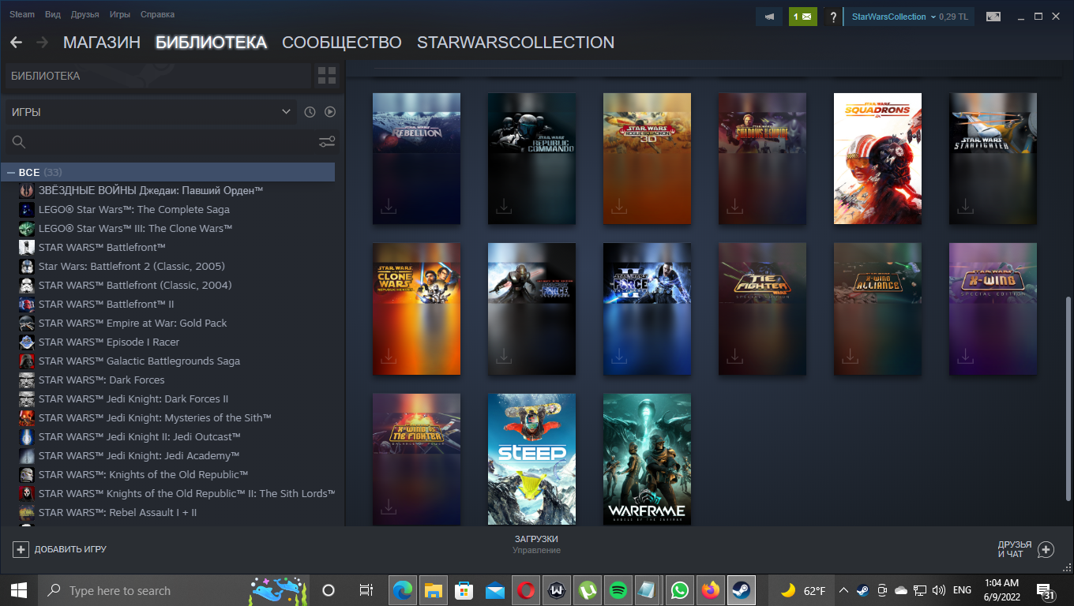This screenshot has height=606, width=1074.
Task: Go to the БИБЛИОТЕКА tab
Action: [211, 43]
